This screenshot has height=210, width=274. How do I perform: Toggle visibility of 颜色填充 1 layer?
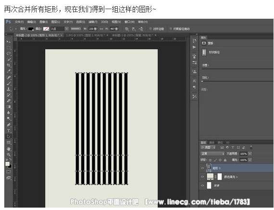click(202, 177)
